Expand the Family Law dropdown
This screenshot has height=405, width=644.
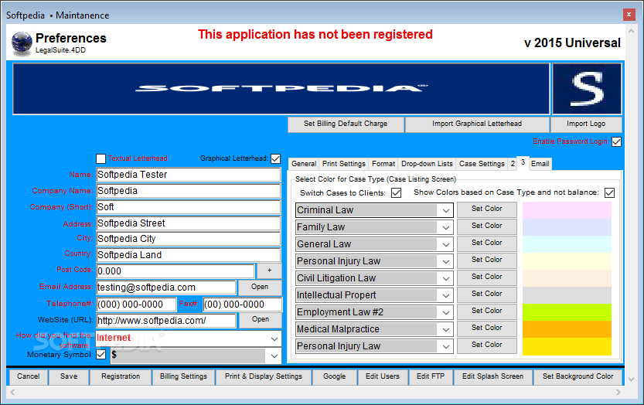tap(445, 227)
